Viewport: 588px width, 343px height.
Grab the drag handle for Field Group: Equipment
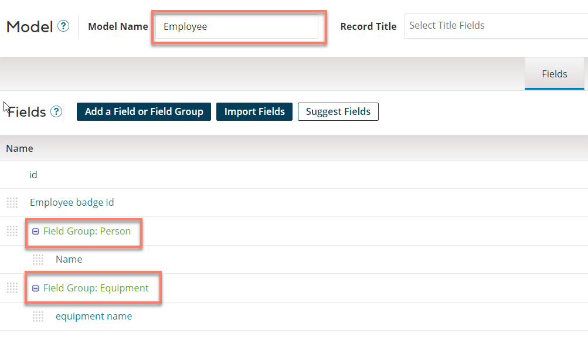pos(12,288)
